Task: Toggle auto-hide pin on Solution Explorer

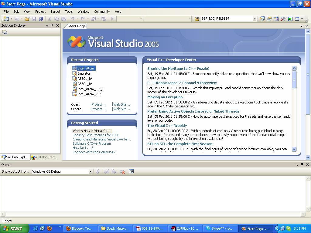Action: tap(52, 25)
